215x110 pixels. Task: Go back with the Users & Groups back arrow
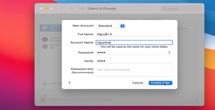tap(62, 8)
